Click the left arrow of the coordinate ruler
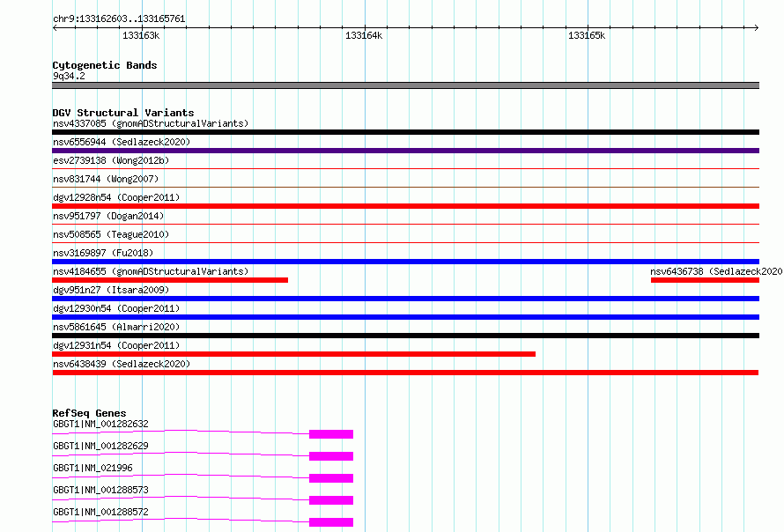 [55, 28]
